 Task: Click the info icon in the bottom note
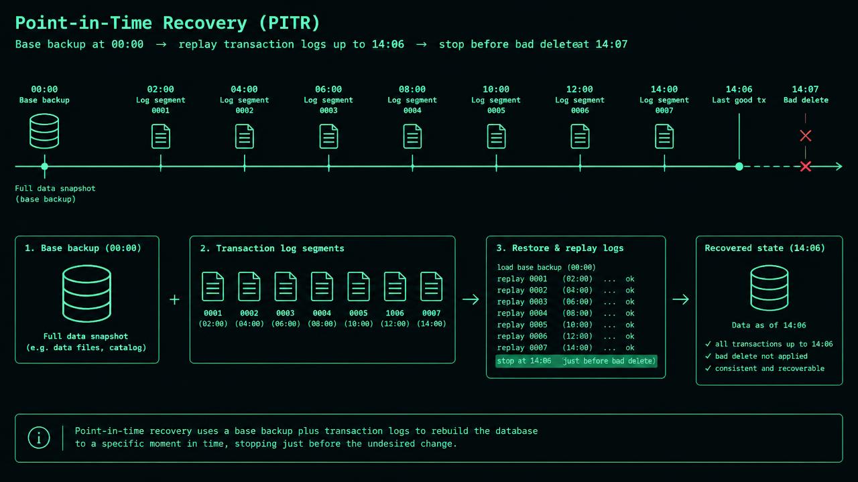click(39, 438)
